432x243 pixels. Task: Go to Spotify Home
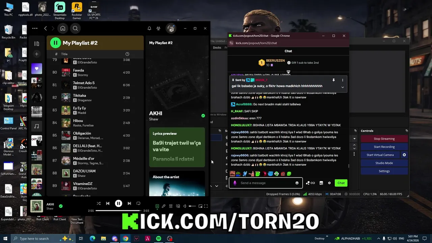pos(63,28)
